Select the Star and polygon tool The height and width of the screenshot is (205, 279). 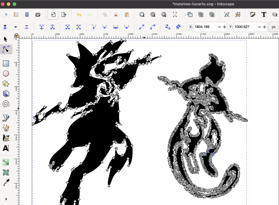[x=6, y=84]
